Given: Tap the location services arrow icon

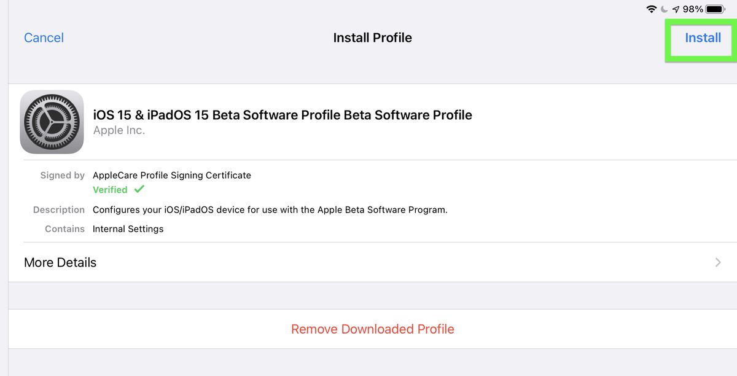Looking at the screenshot, I should [x=676, y=9].
